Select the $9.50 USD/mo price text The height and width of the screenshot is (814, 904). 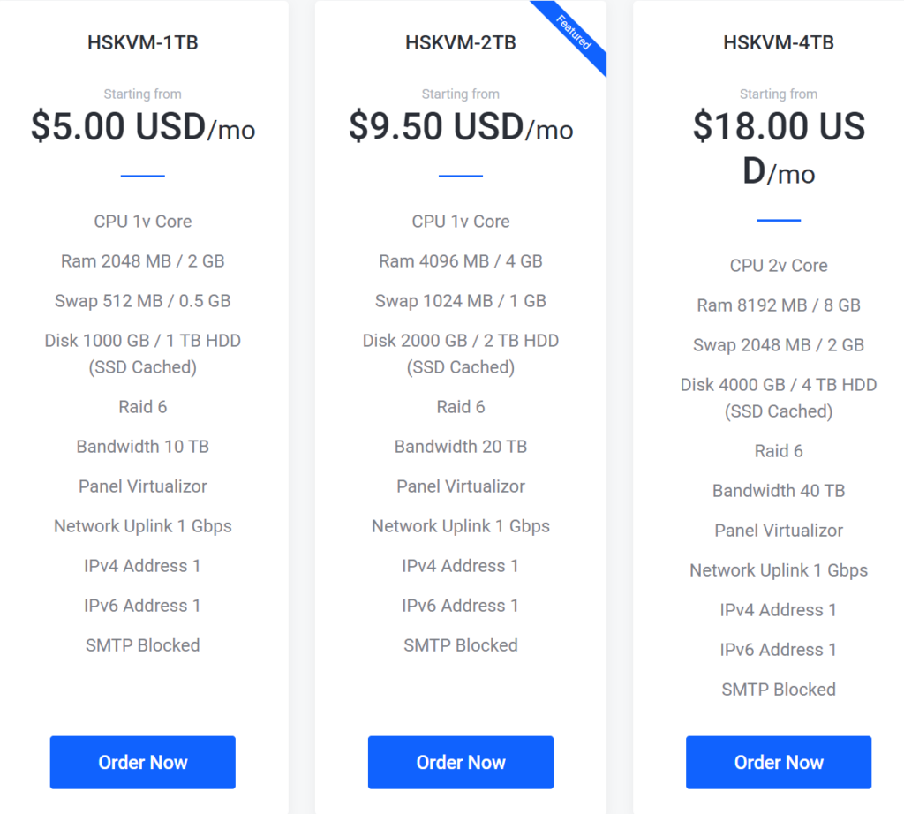click(x=461, y=128)
